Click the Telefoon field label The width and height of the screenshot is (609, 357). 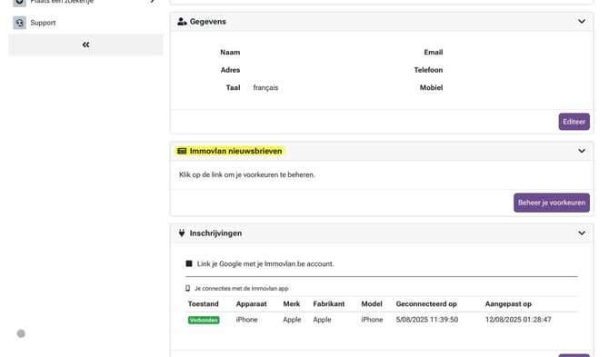coord(428,70)
